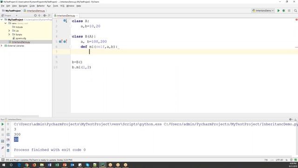
Task: Click '300' in the Run console output
Action: (x=17, y=134)
